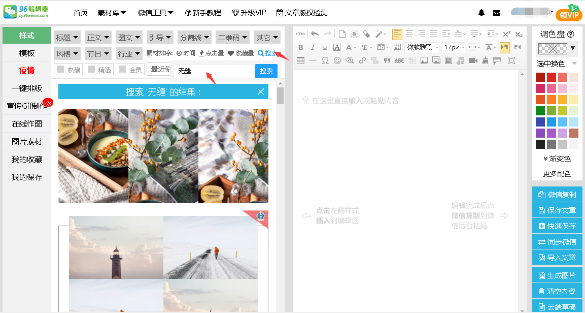Click the new blank document icon
Viewport: 585px width, 313px height.
[342, 34]
